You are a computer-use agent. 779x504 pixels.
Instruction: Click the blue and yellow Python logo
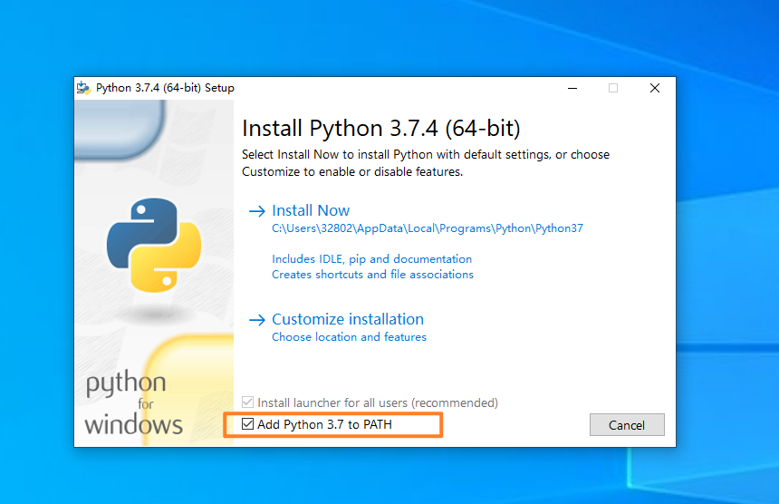[154, 243]
